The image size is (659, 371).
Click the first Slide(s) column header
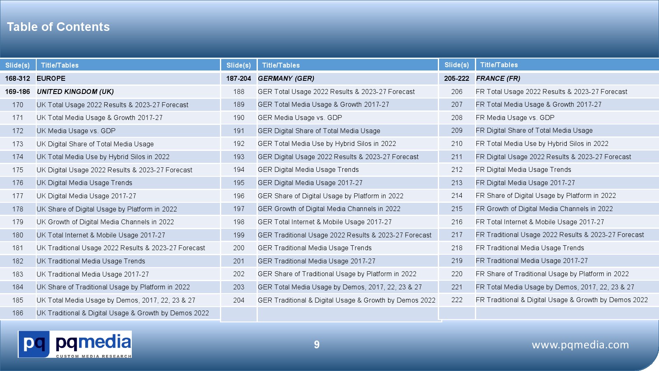tap(18, 65)
